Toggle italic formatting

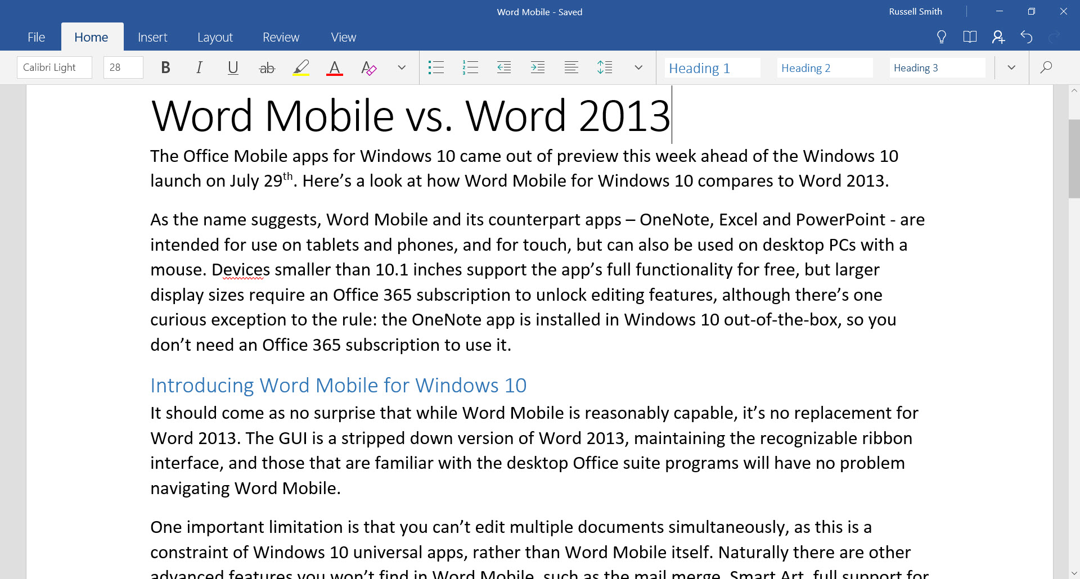pos(199,67)
